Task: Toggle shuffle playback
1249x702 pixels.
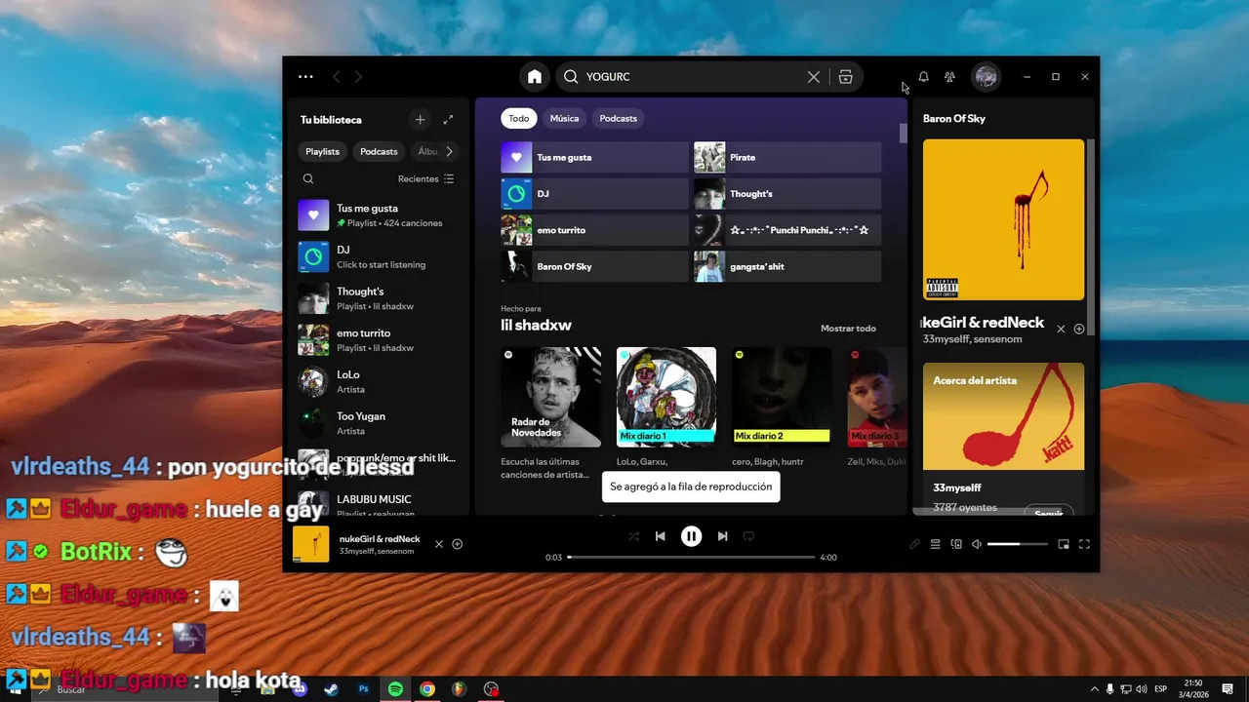Action: pyautogui.click(x=633, y=536)
